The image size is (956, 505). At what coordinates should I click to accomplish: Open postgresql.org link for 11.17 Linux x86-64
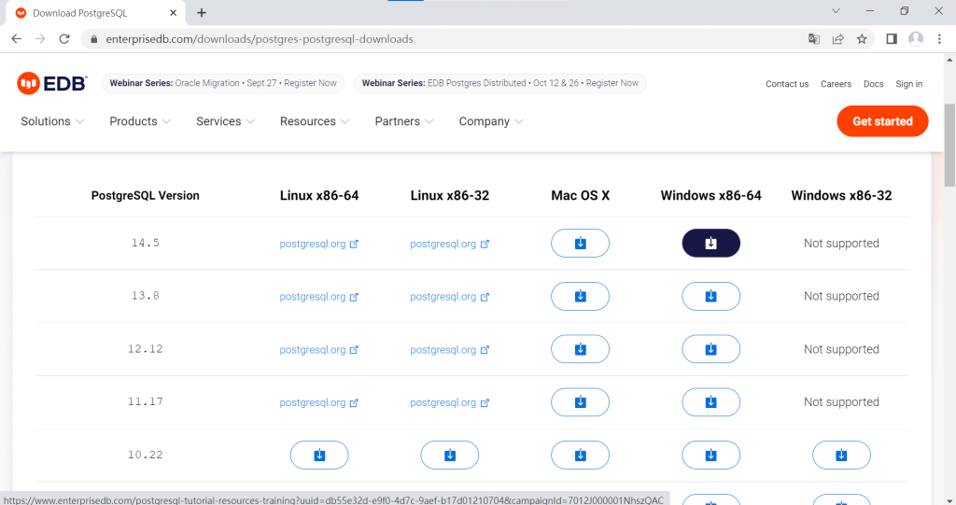pos(319,403)
